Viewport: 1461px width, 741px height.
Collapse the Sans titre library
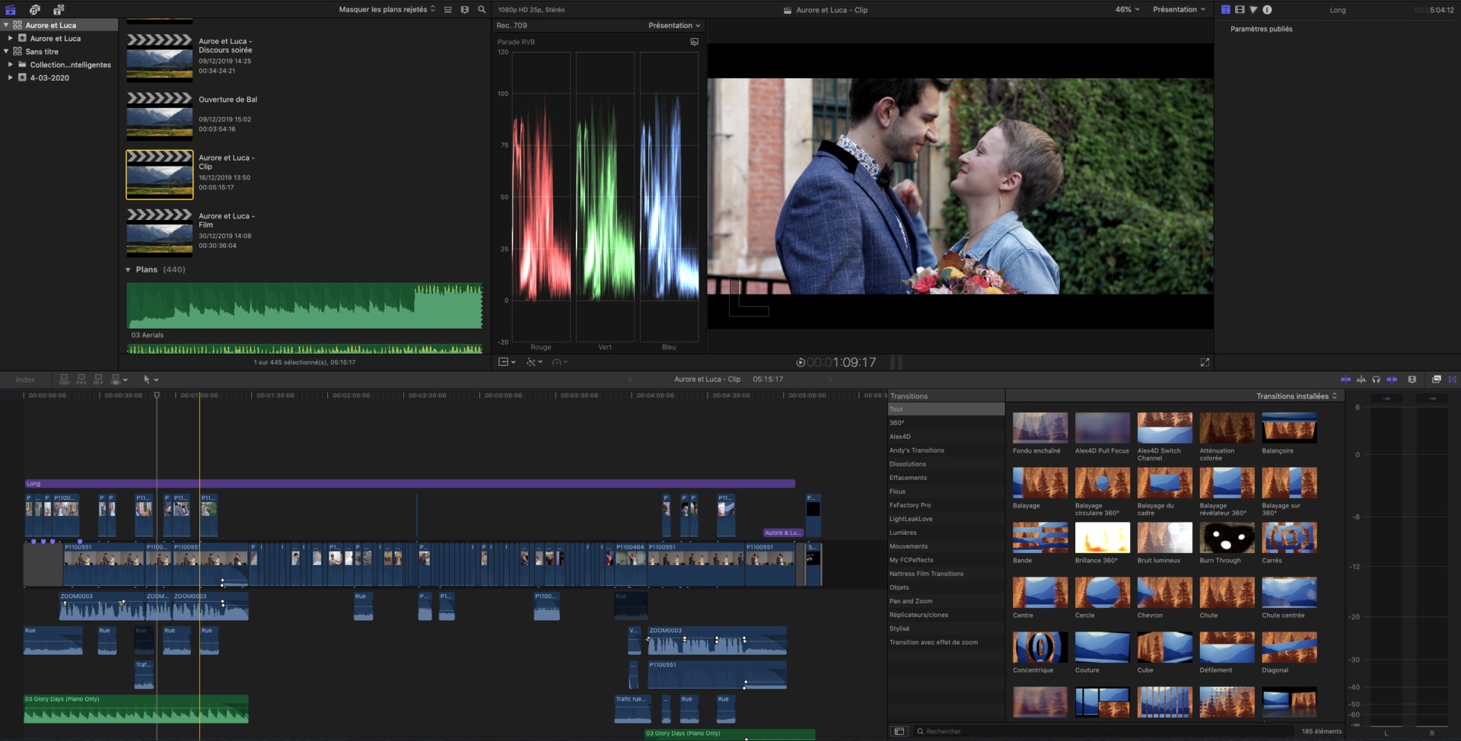(6, 51)
